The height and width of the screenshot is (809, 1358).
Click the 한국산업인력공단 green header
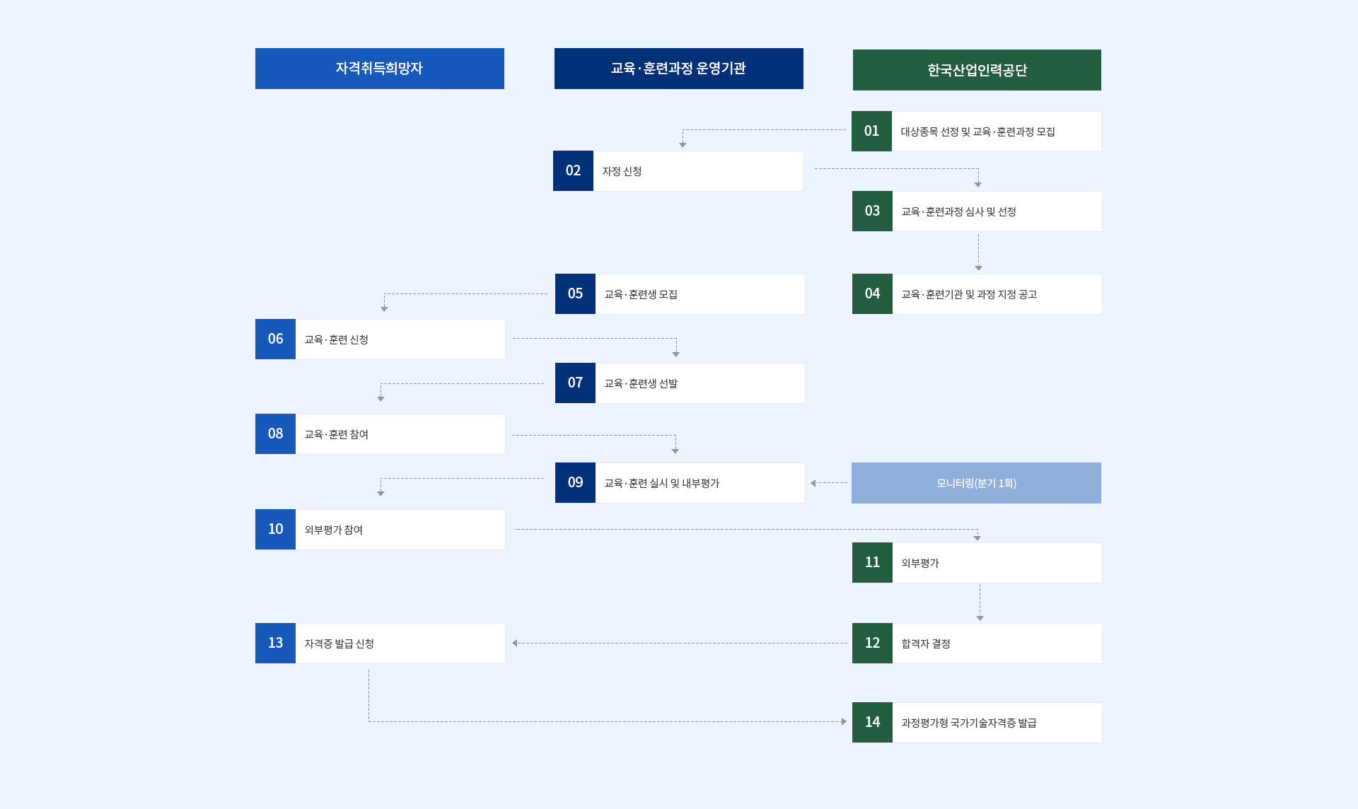point(977,70)
